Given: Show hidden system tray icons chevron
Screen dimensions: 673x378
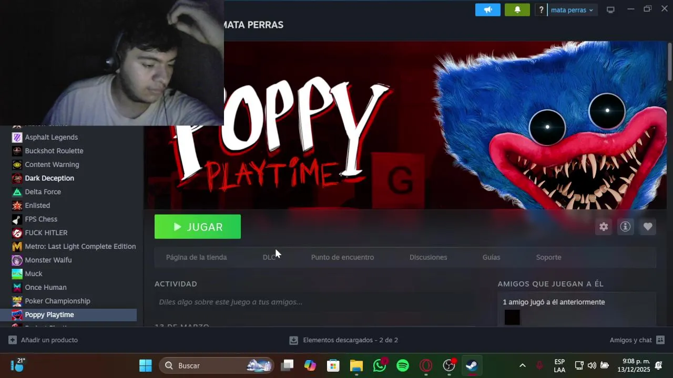Looking at the screenshot, I should (522, 365).
